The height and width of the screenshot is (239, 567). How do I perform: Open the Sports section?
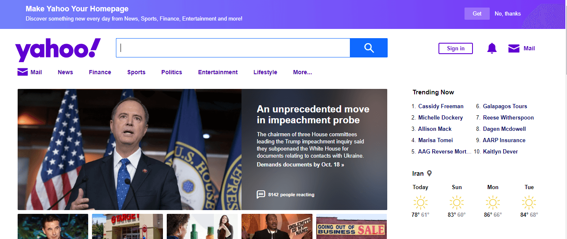tap(136, 72)
